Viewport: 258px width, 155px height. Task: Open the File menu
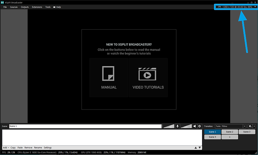[x=5, y=7]
